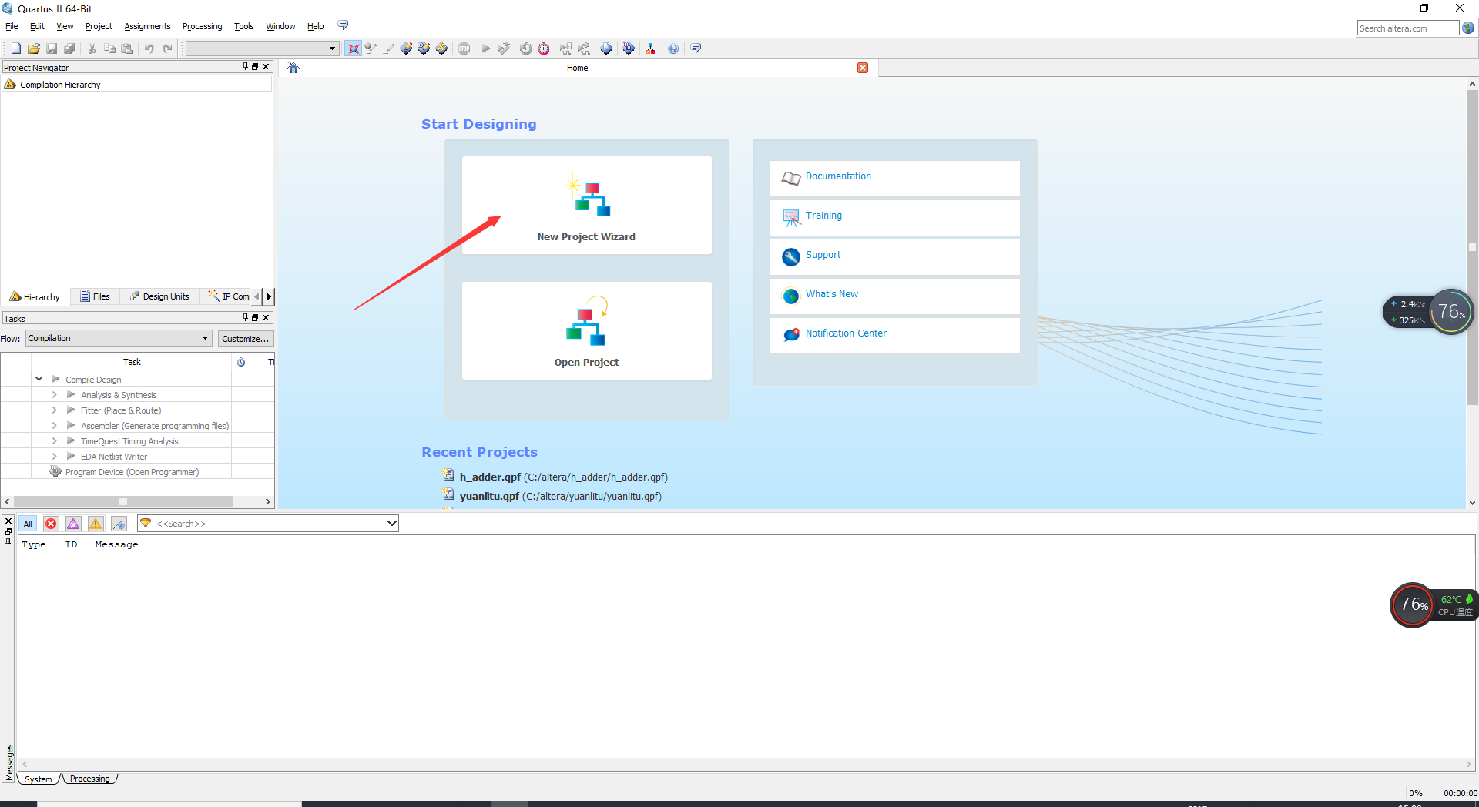This screenshot has height=807, width=1479.
Task: Click the Search altera.com input field
Action: click(1407, 28)
